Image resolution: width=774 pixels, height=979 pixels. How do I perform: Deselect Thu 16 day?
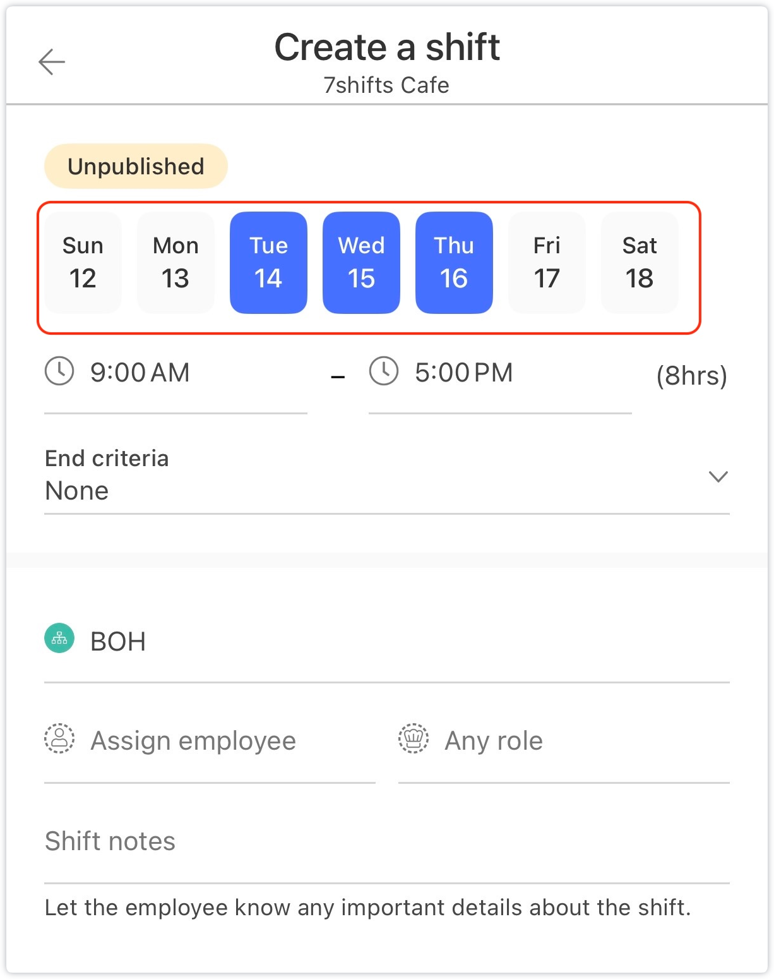[454, 263]
